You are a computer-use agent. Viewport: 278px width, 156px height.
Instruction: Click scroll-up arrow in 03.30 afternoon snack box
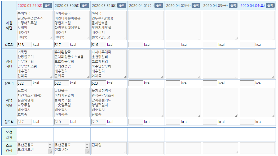point(87,145)
